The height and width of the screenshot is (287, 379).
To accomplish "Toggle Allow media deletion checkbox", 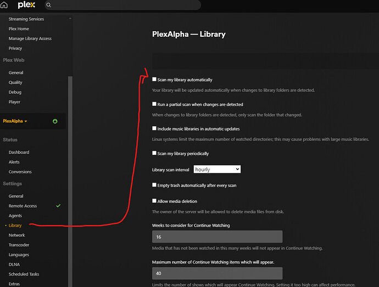I will tap(154, 201).
